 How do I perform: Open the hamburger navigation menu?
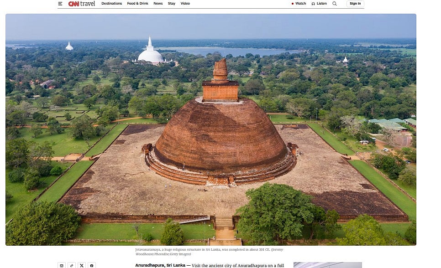click(60, 4)
